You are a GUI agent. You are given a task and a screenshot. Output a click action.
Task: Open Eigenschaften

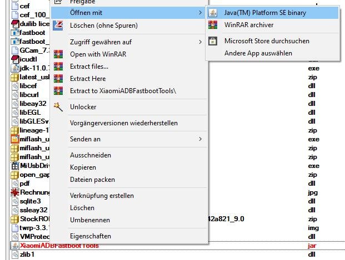coord(129,236)
